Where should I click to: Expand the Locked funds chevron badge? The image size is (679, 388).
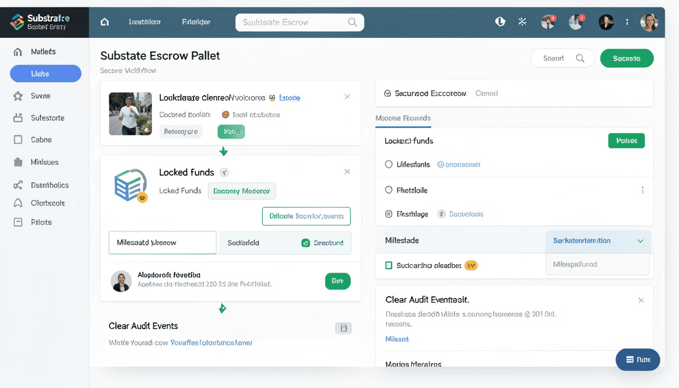point(224,172)
